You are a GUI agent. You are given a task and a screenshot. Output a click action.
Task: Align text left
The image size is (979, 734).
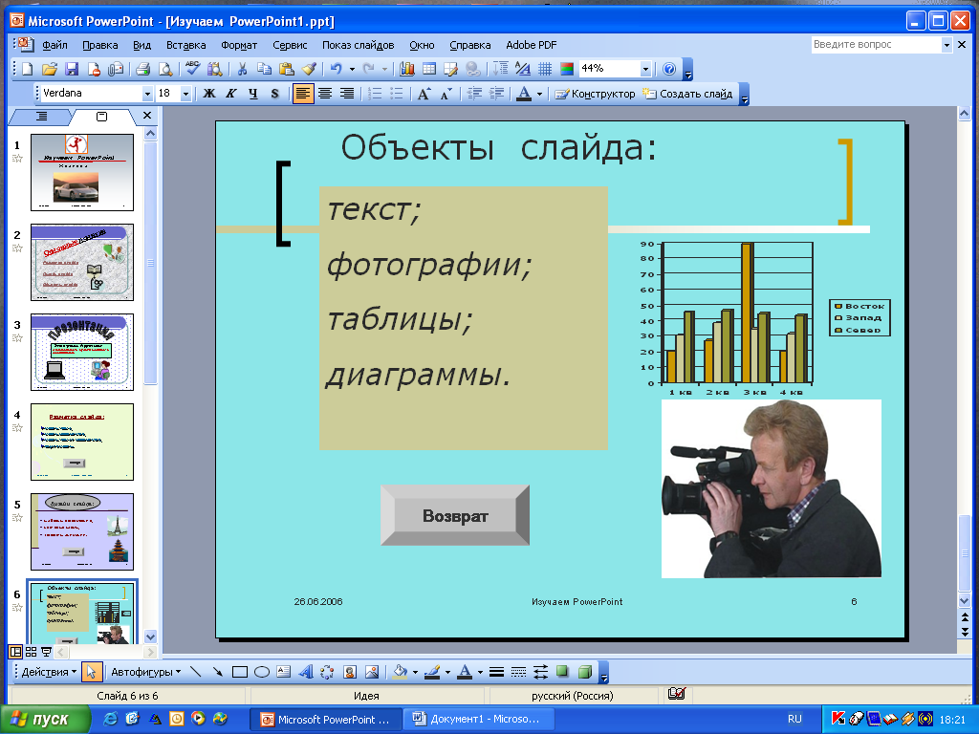(303, 94)
